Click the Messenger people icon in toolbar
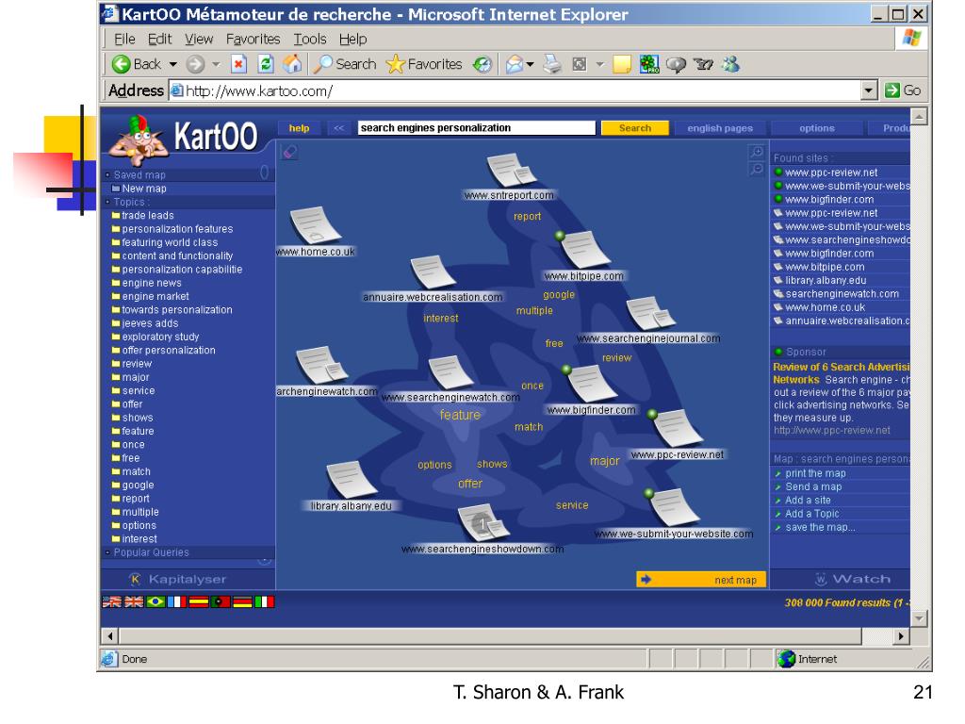The image size is (965, 724). (x=731, y=64)
